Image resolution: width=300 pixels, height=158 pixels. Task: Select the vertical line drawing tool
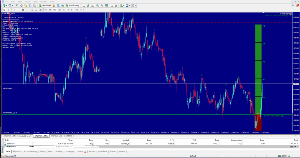pos(14,10)
